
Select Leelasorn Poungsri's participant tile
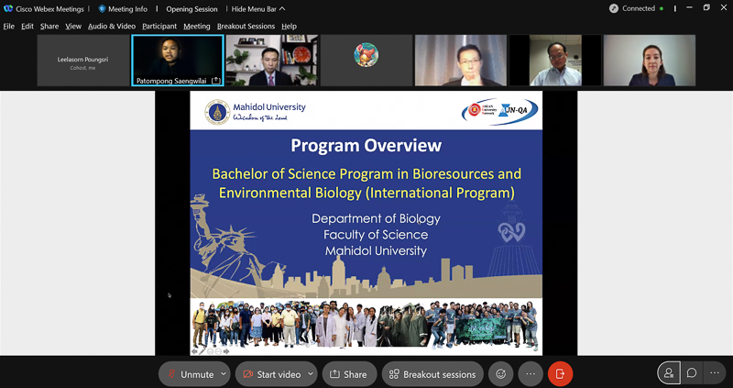point(83,61)
